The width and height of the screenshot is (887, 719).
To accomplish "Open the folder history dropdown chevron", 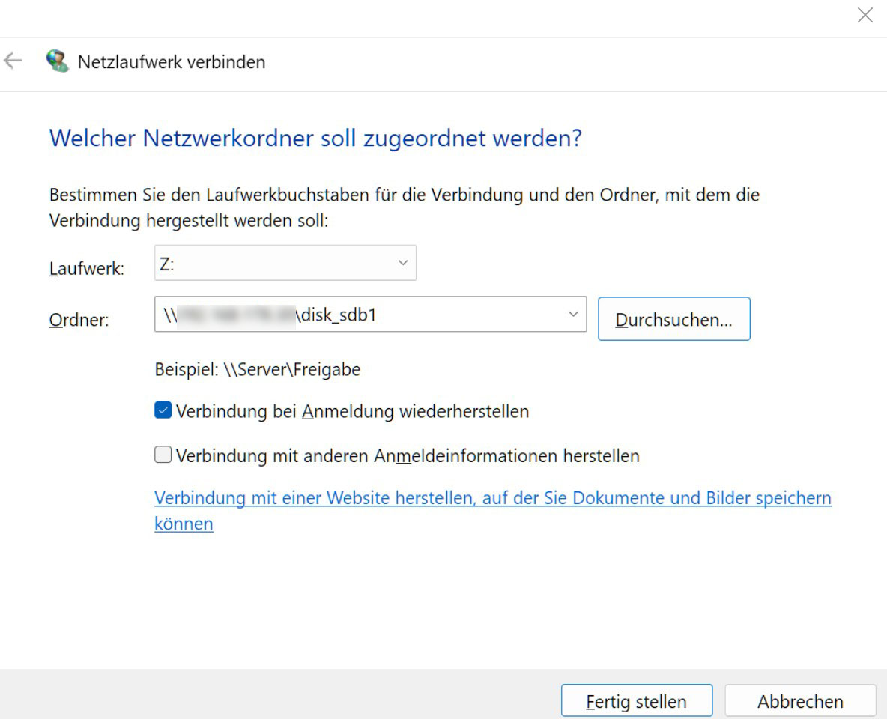I will pos(573,315).
